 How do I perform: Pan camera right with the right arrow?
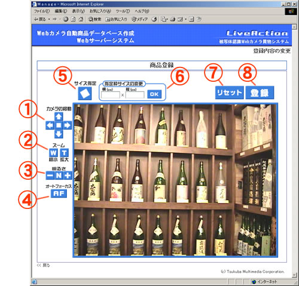coord(68,125)
